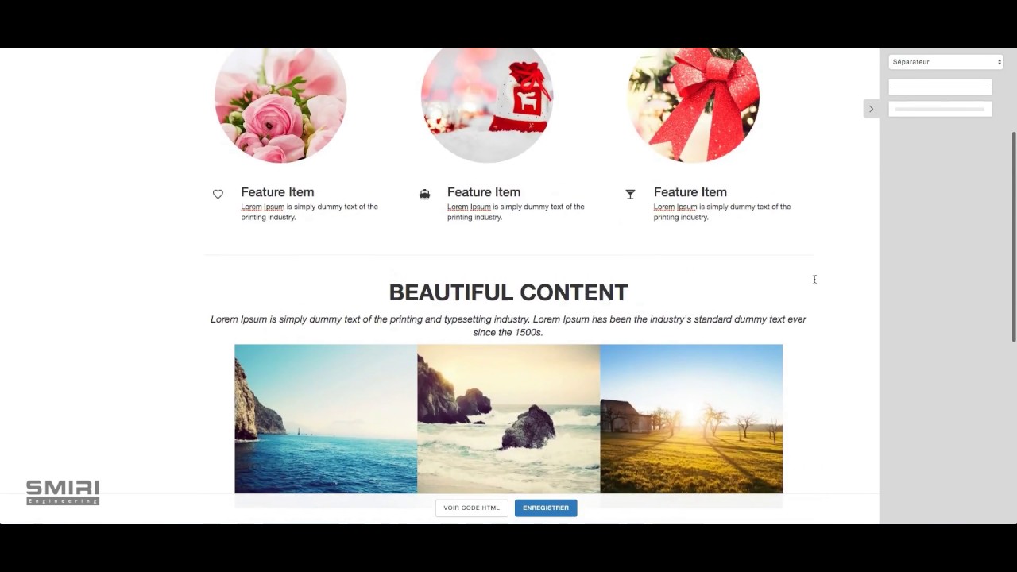Select the thick light separator snippet

click(x=940, y=109)
